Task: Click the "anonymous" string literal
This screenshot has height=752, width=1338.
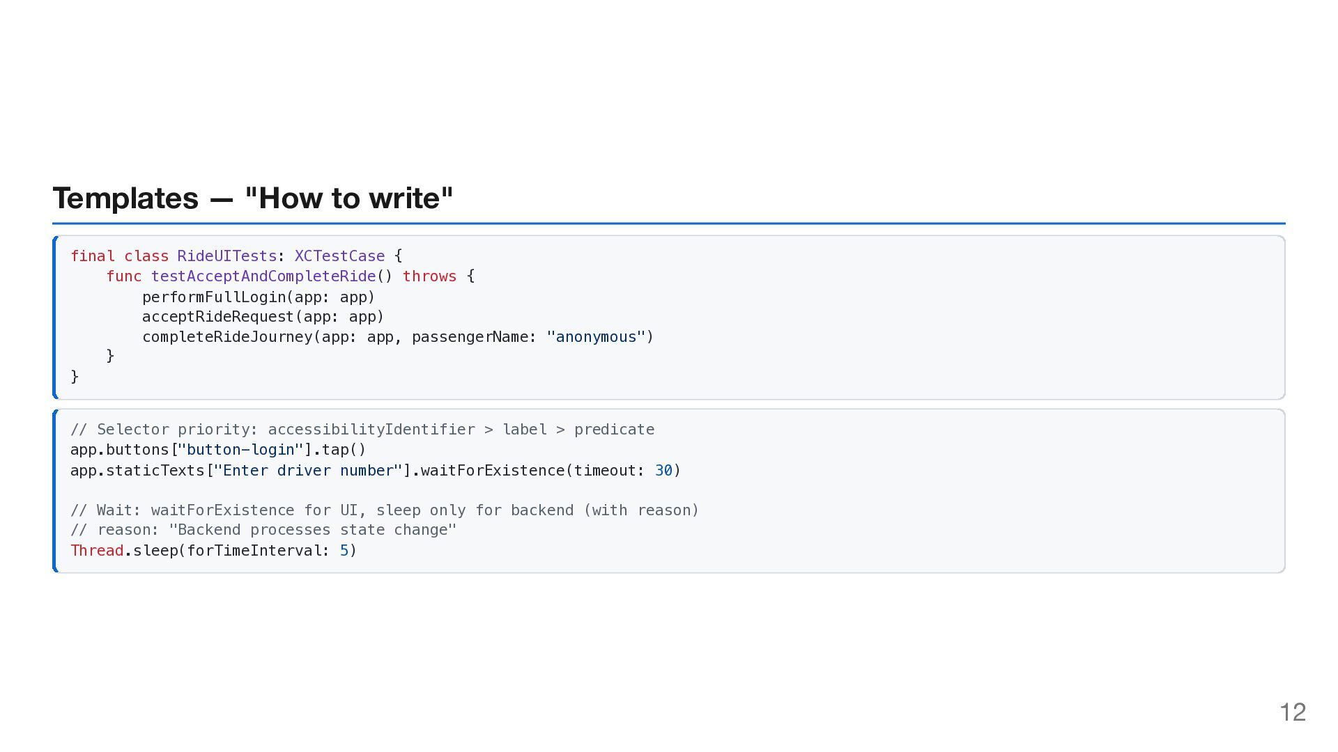Action: (x=596, y=337)
